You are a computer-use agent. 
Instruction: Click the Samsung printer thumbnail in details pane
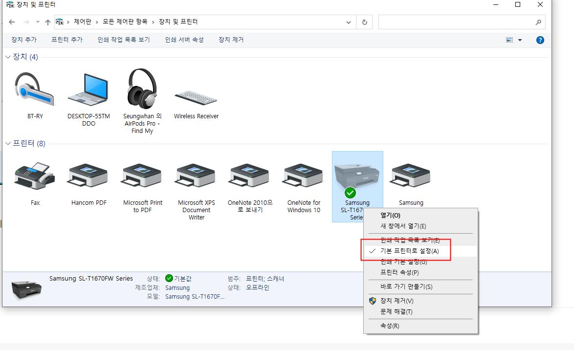26,289
